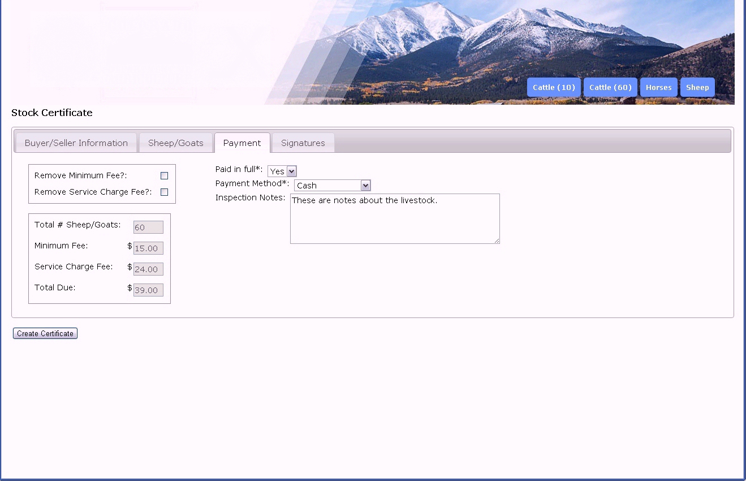
Task: Select the Payment tab
Action: point(242,143)
